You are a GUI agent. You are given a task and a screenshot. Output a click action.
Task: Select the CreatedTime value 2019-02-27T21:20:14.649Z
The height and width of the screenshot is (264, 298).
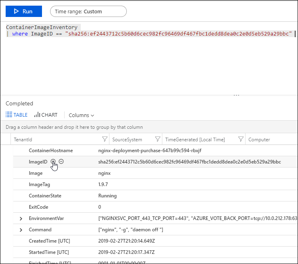[126, 241]
